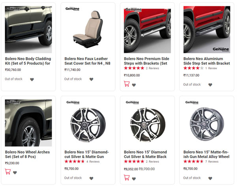This screenshot has height=186, width=237.
Task: Add Bolero Neo Premium Side Steps to cart
Action: 127,84
